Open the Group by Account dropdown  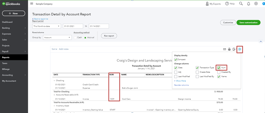click(57, 38)
